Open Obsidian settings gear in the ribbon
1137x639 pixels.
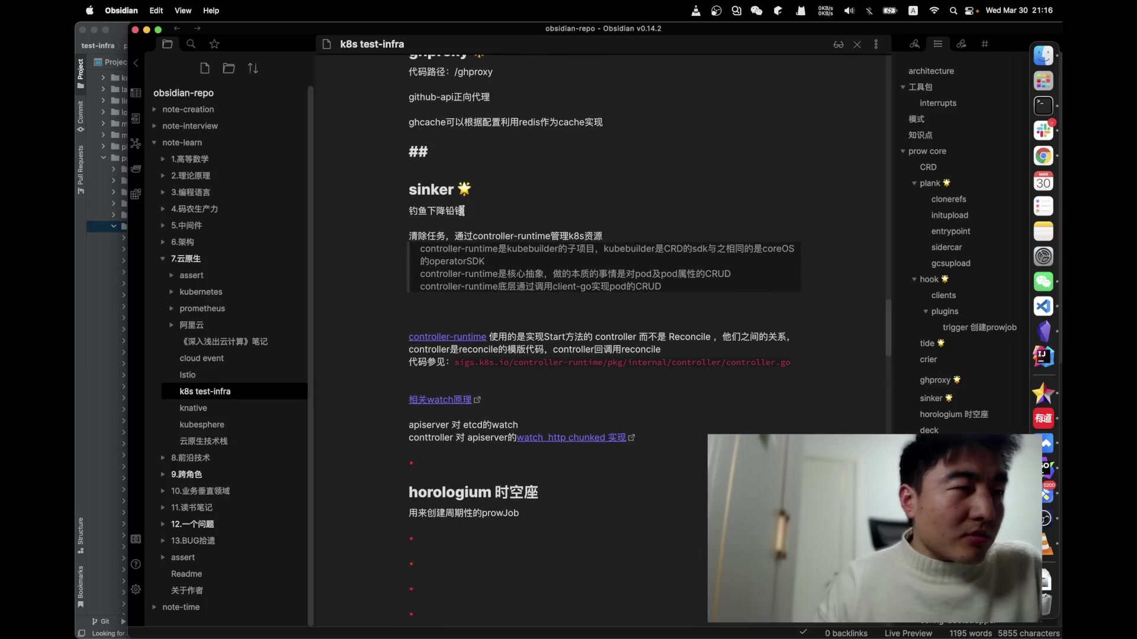136,589
